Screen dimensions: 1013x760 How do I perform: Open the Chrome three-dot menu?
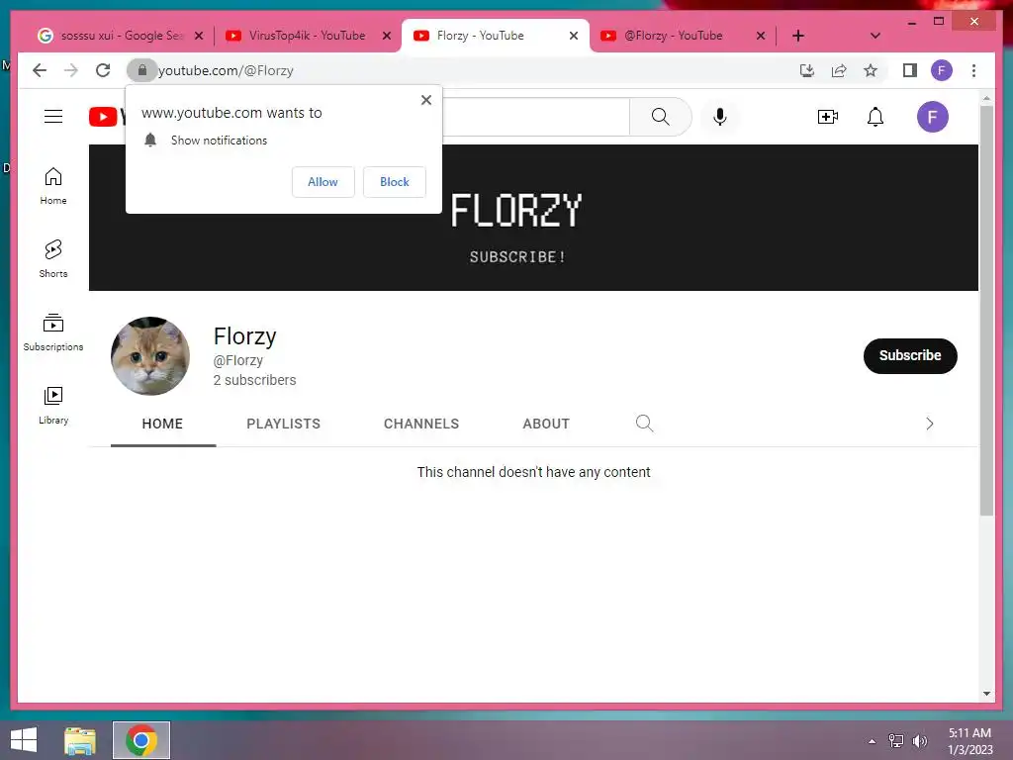click(973, 70)
